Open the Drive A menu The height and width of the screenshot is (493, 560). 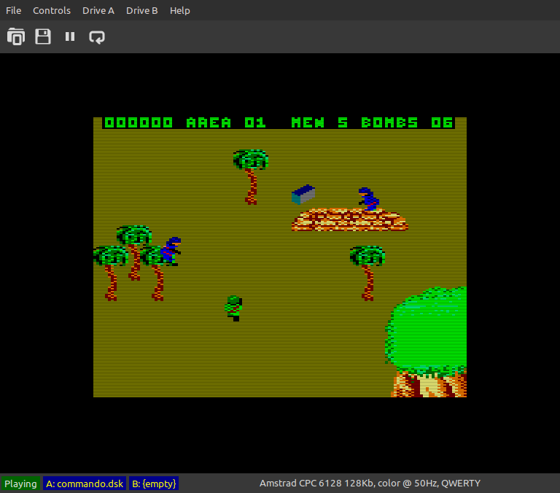click(98, 10)
